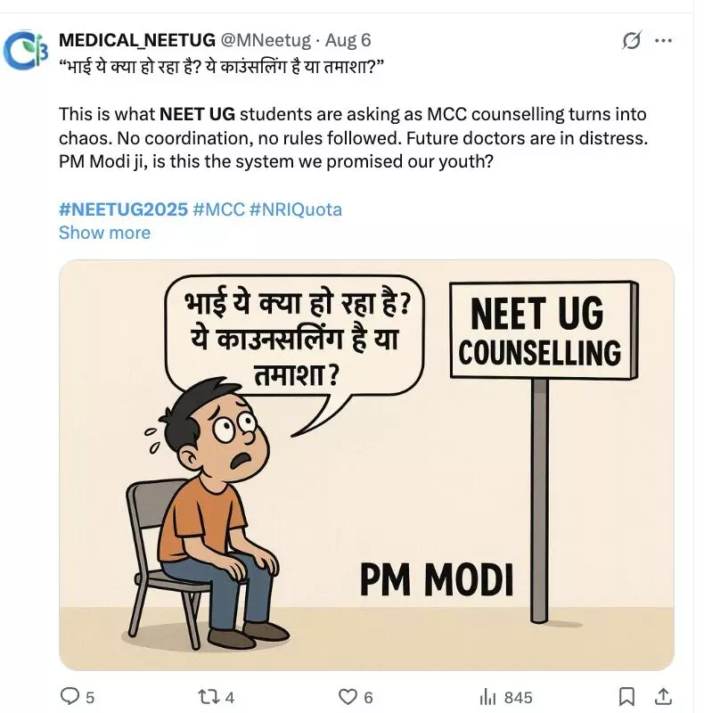This screenshot has height=713, width=704.
Task: Expand the post with Show more
Action: (104, 233)
